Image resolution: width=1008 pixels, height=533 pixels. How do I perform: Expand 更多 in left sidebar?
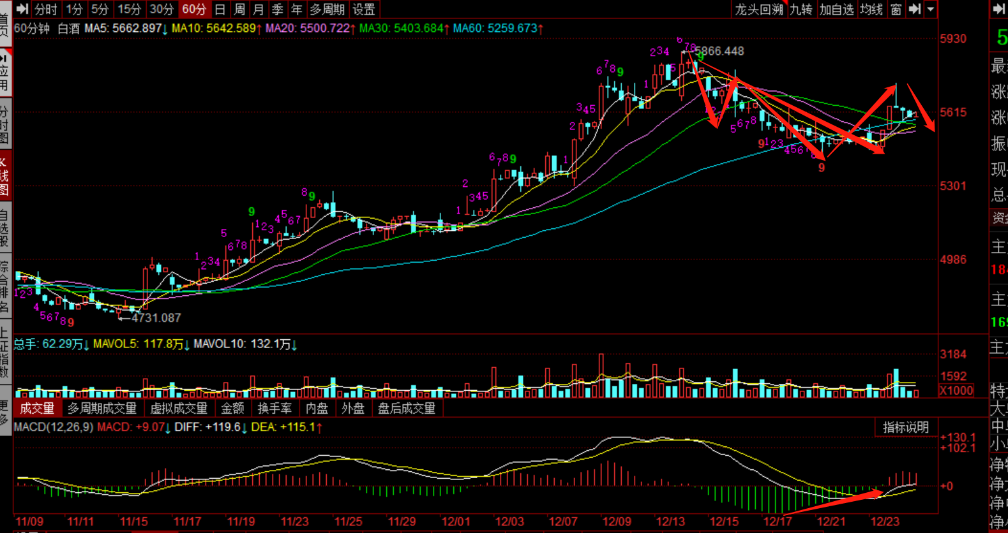tap(5, 412)
